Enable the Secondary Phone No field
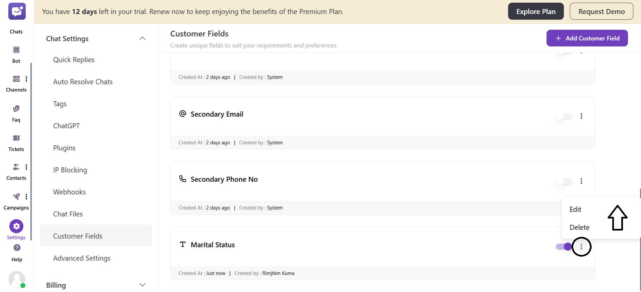The width and height of the screenshot is (641, 292). pos(563,181)
